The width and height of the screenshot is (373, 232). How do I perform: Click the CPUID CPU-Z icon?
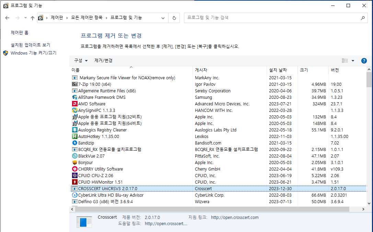pyautogui.click(x=74, y=175)
